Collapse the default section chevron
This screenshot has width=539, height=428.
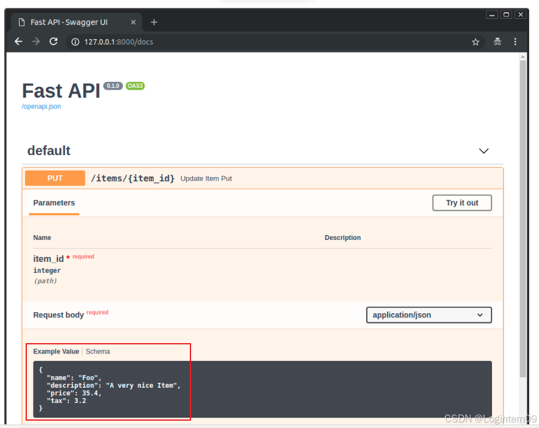point(483,151)
